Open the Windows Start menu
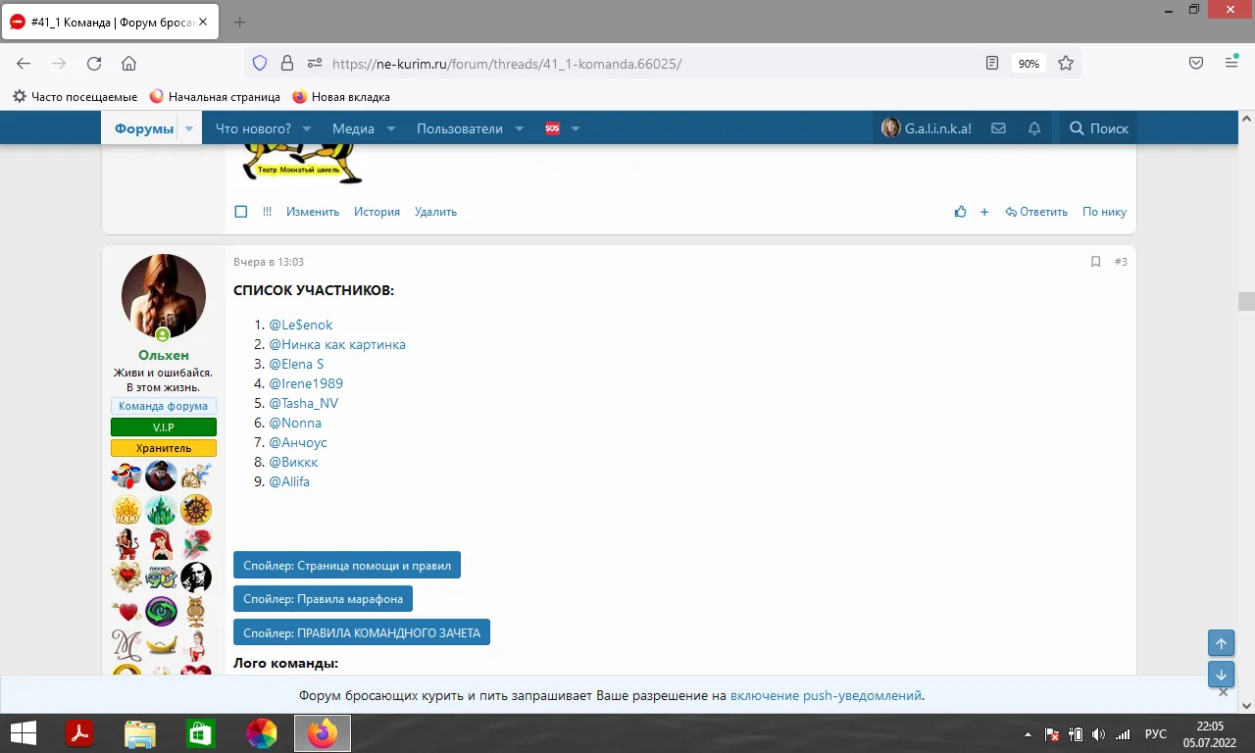Viewport: 1255px width, 753px height. (24, 733)
